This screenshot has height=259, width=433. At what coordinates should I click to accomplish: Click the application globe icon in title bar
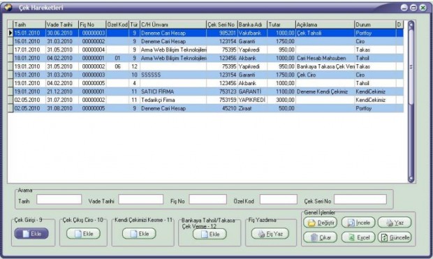coord(8,7)
